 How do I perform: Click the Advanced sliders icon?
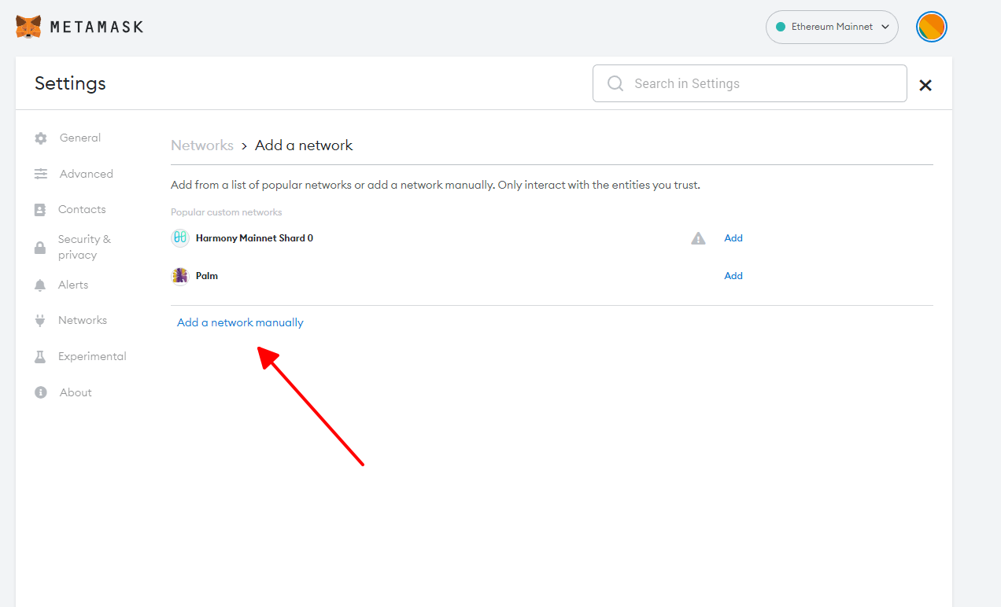[x=41, y=174]
